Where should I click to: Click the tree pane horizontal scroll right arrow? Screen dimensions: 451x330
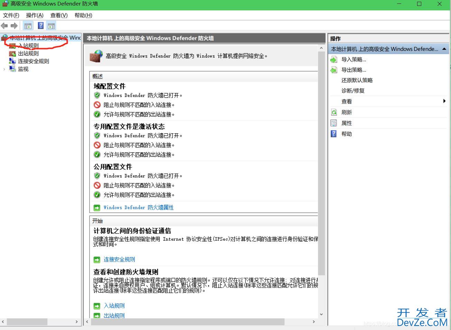77,322
